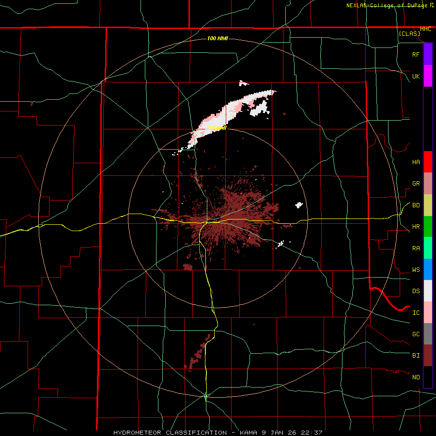This screenshot has height=436, width=436.
Task: Click the DS legend label
Action: (416, 291)
